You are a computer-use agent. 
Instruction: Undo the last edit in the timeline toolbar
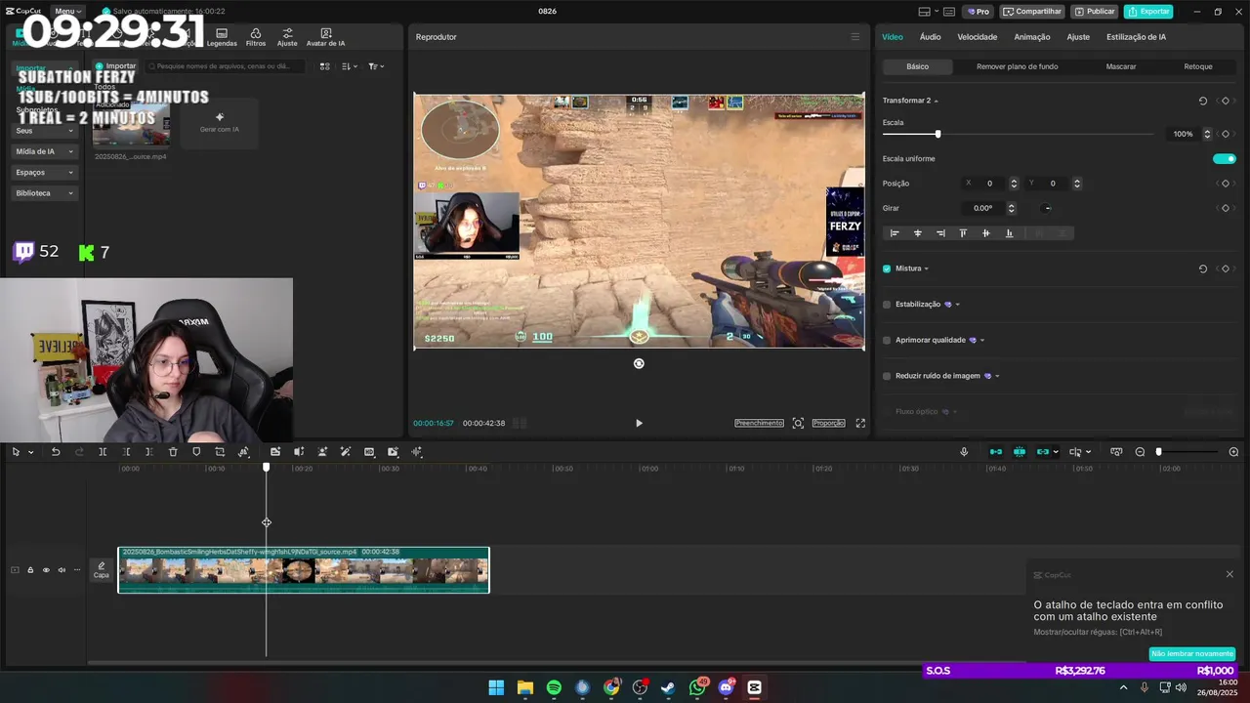pyautogui.click(x=56, y=452)
